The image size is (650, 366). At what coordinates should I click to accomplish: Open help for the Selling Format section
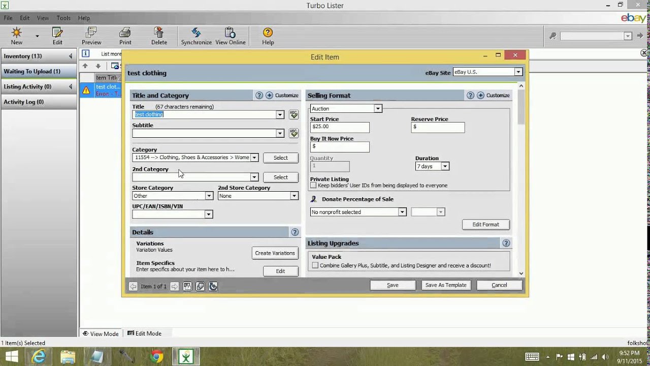point(470,96)
